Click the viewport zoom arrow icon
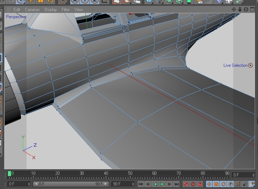Viewport: 258px width, 189px height. coord(240,10)
